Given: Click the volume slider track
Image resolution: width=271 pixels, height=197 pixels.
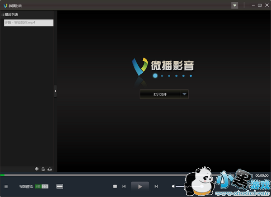Looking at the screenshot, I should [189, 186].
